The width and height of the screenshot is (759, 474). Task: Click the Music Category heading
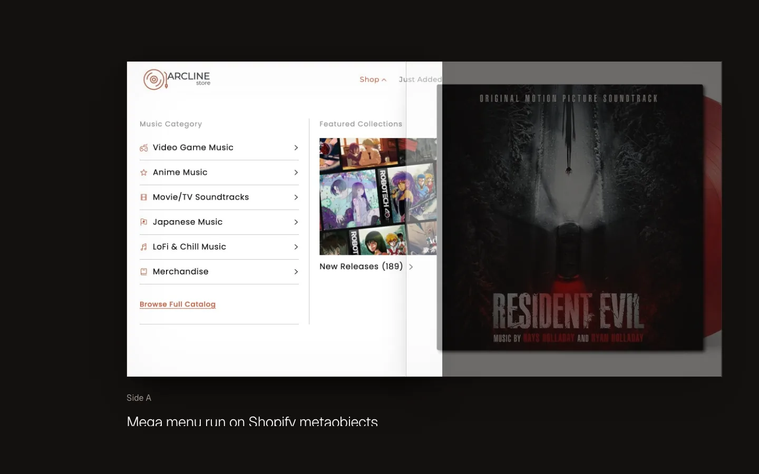(171, 124)
